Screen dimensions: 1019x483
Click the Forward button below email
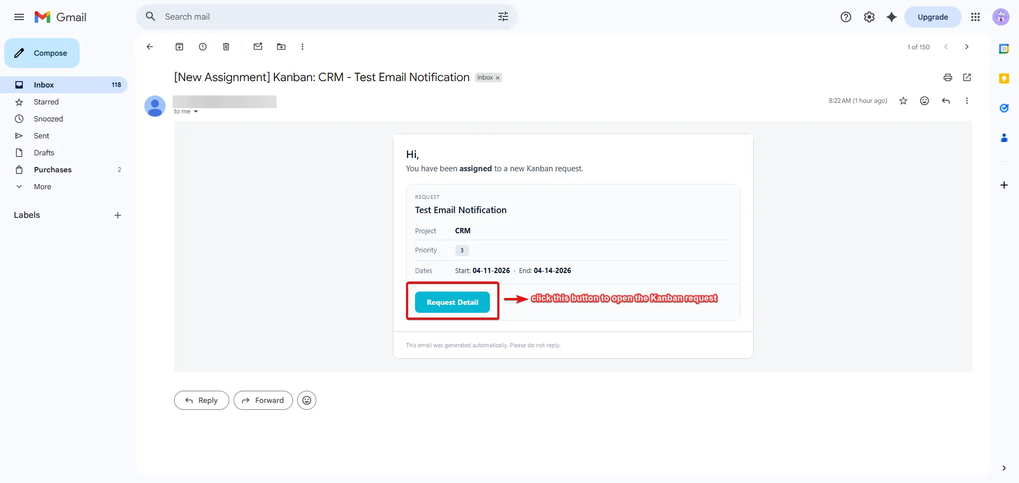263,400
